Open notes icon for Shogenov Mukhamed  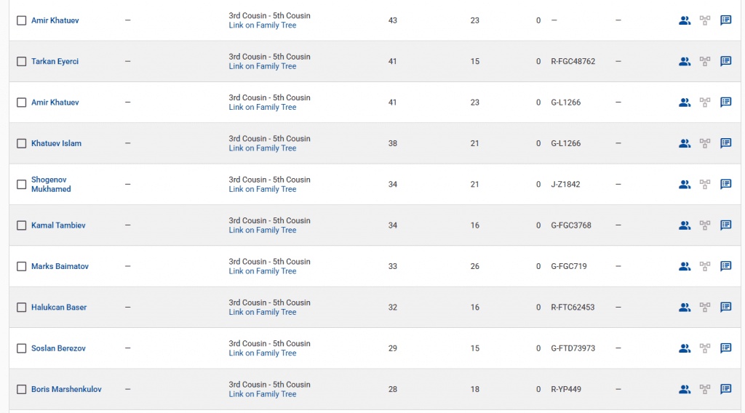[x=725, y=185]
